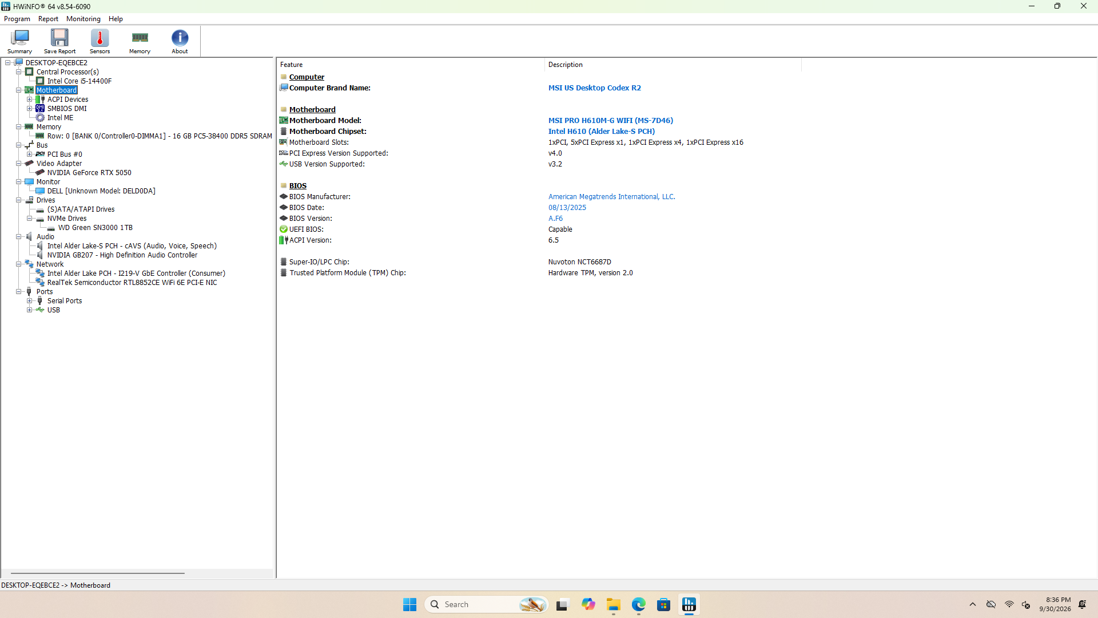This screenshot has width=1098, height=618.
Task: Select the Video Adapter tree item
Action: pos(59,164)
